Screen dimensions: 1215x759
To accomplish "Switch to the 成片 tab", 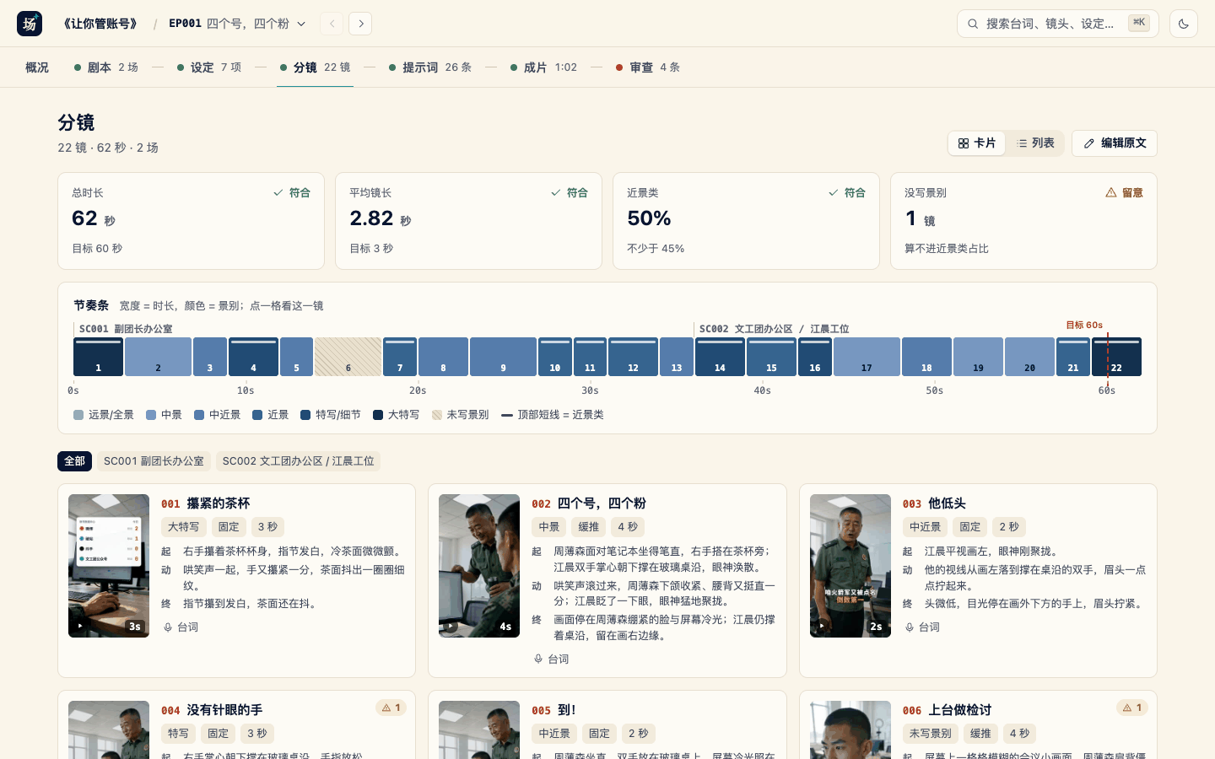I will pos(544,67).
